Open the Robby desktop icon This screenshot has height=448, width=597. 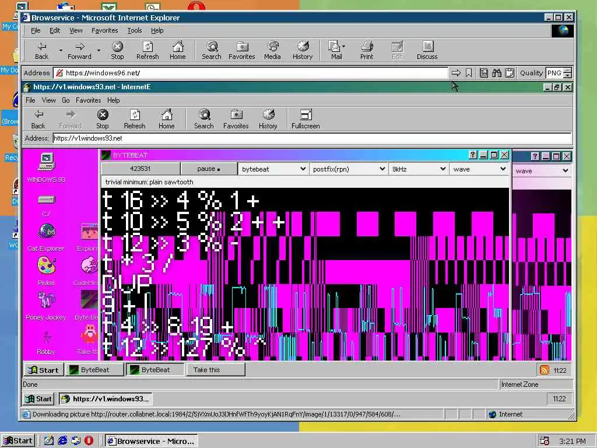point(46,343)
